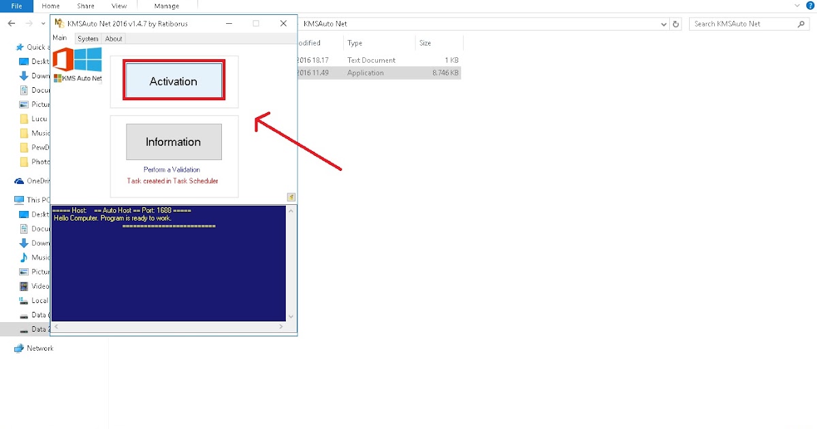Click the Explorer forward arrow
This screenshot has width=817, height=429.
30,23
